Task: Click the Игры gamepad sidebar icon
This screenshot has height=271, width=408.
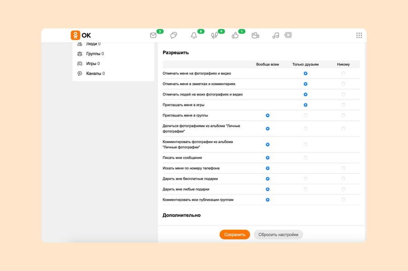Action: click(80, 64)
